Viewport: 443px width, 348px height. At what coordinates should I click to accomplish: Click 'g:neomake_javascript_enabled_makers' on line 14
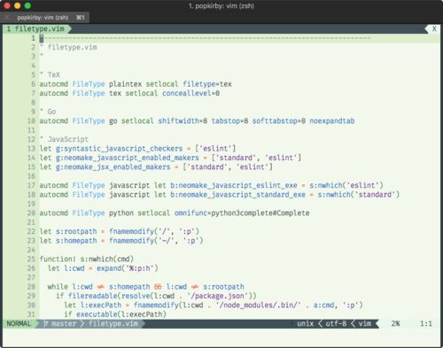[128, 158]
